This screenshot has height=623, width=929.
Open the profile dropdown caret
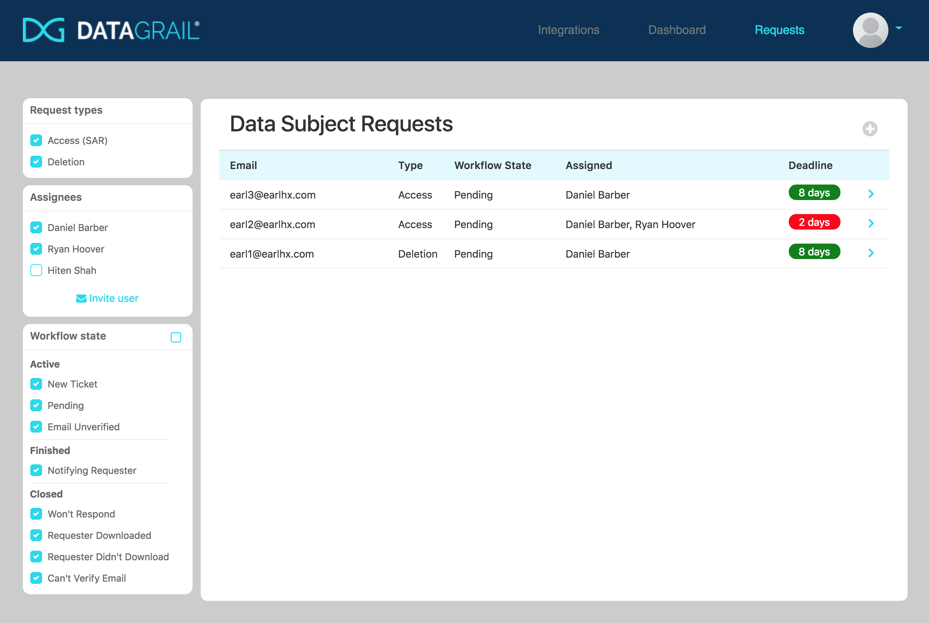(898, 28)
